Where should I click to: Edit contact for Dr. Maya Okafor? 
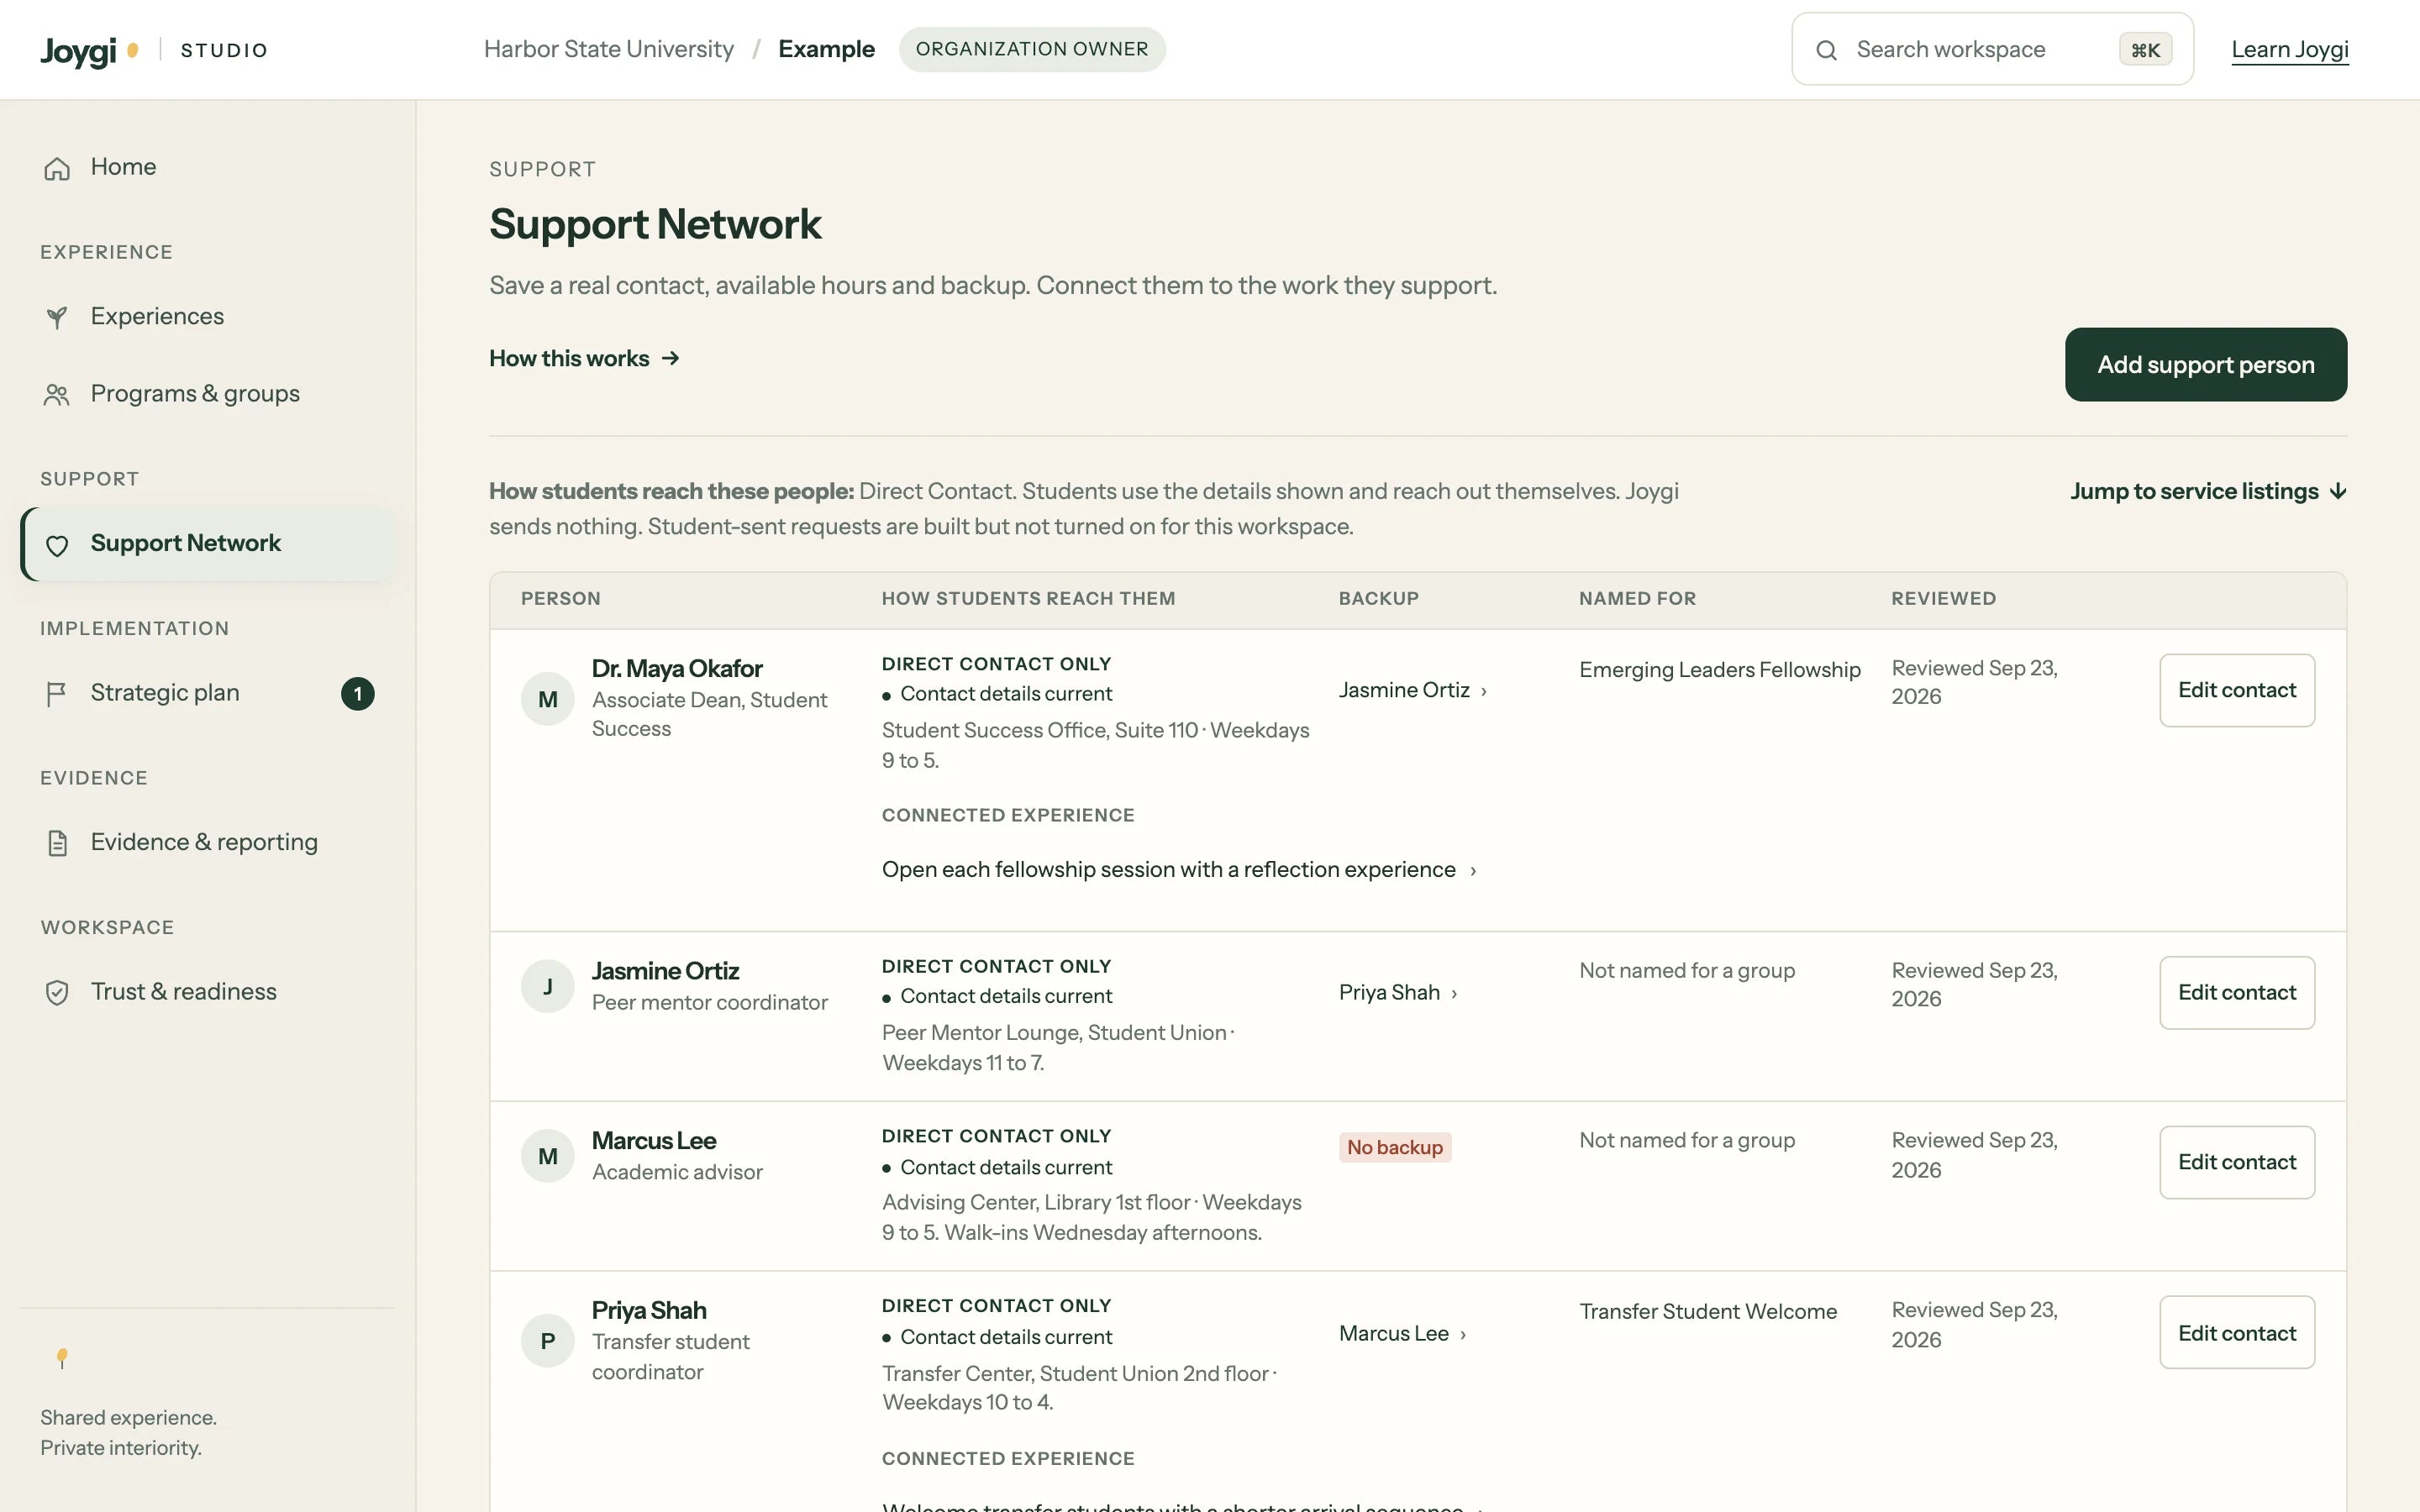[2236, 690]
